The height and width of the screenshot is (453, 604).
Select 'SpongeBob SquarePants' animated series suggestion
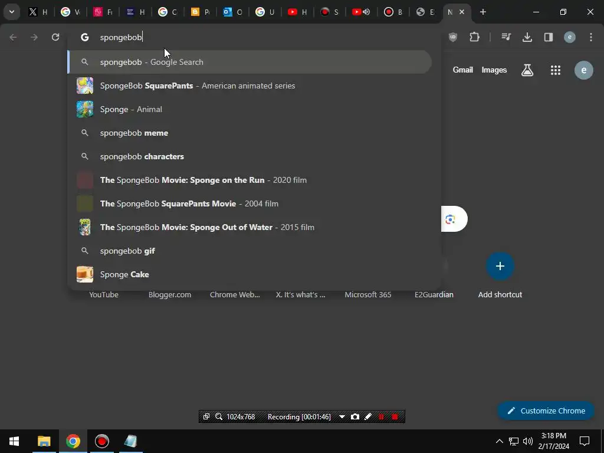tap(250, 86)
